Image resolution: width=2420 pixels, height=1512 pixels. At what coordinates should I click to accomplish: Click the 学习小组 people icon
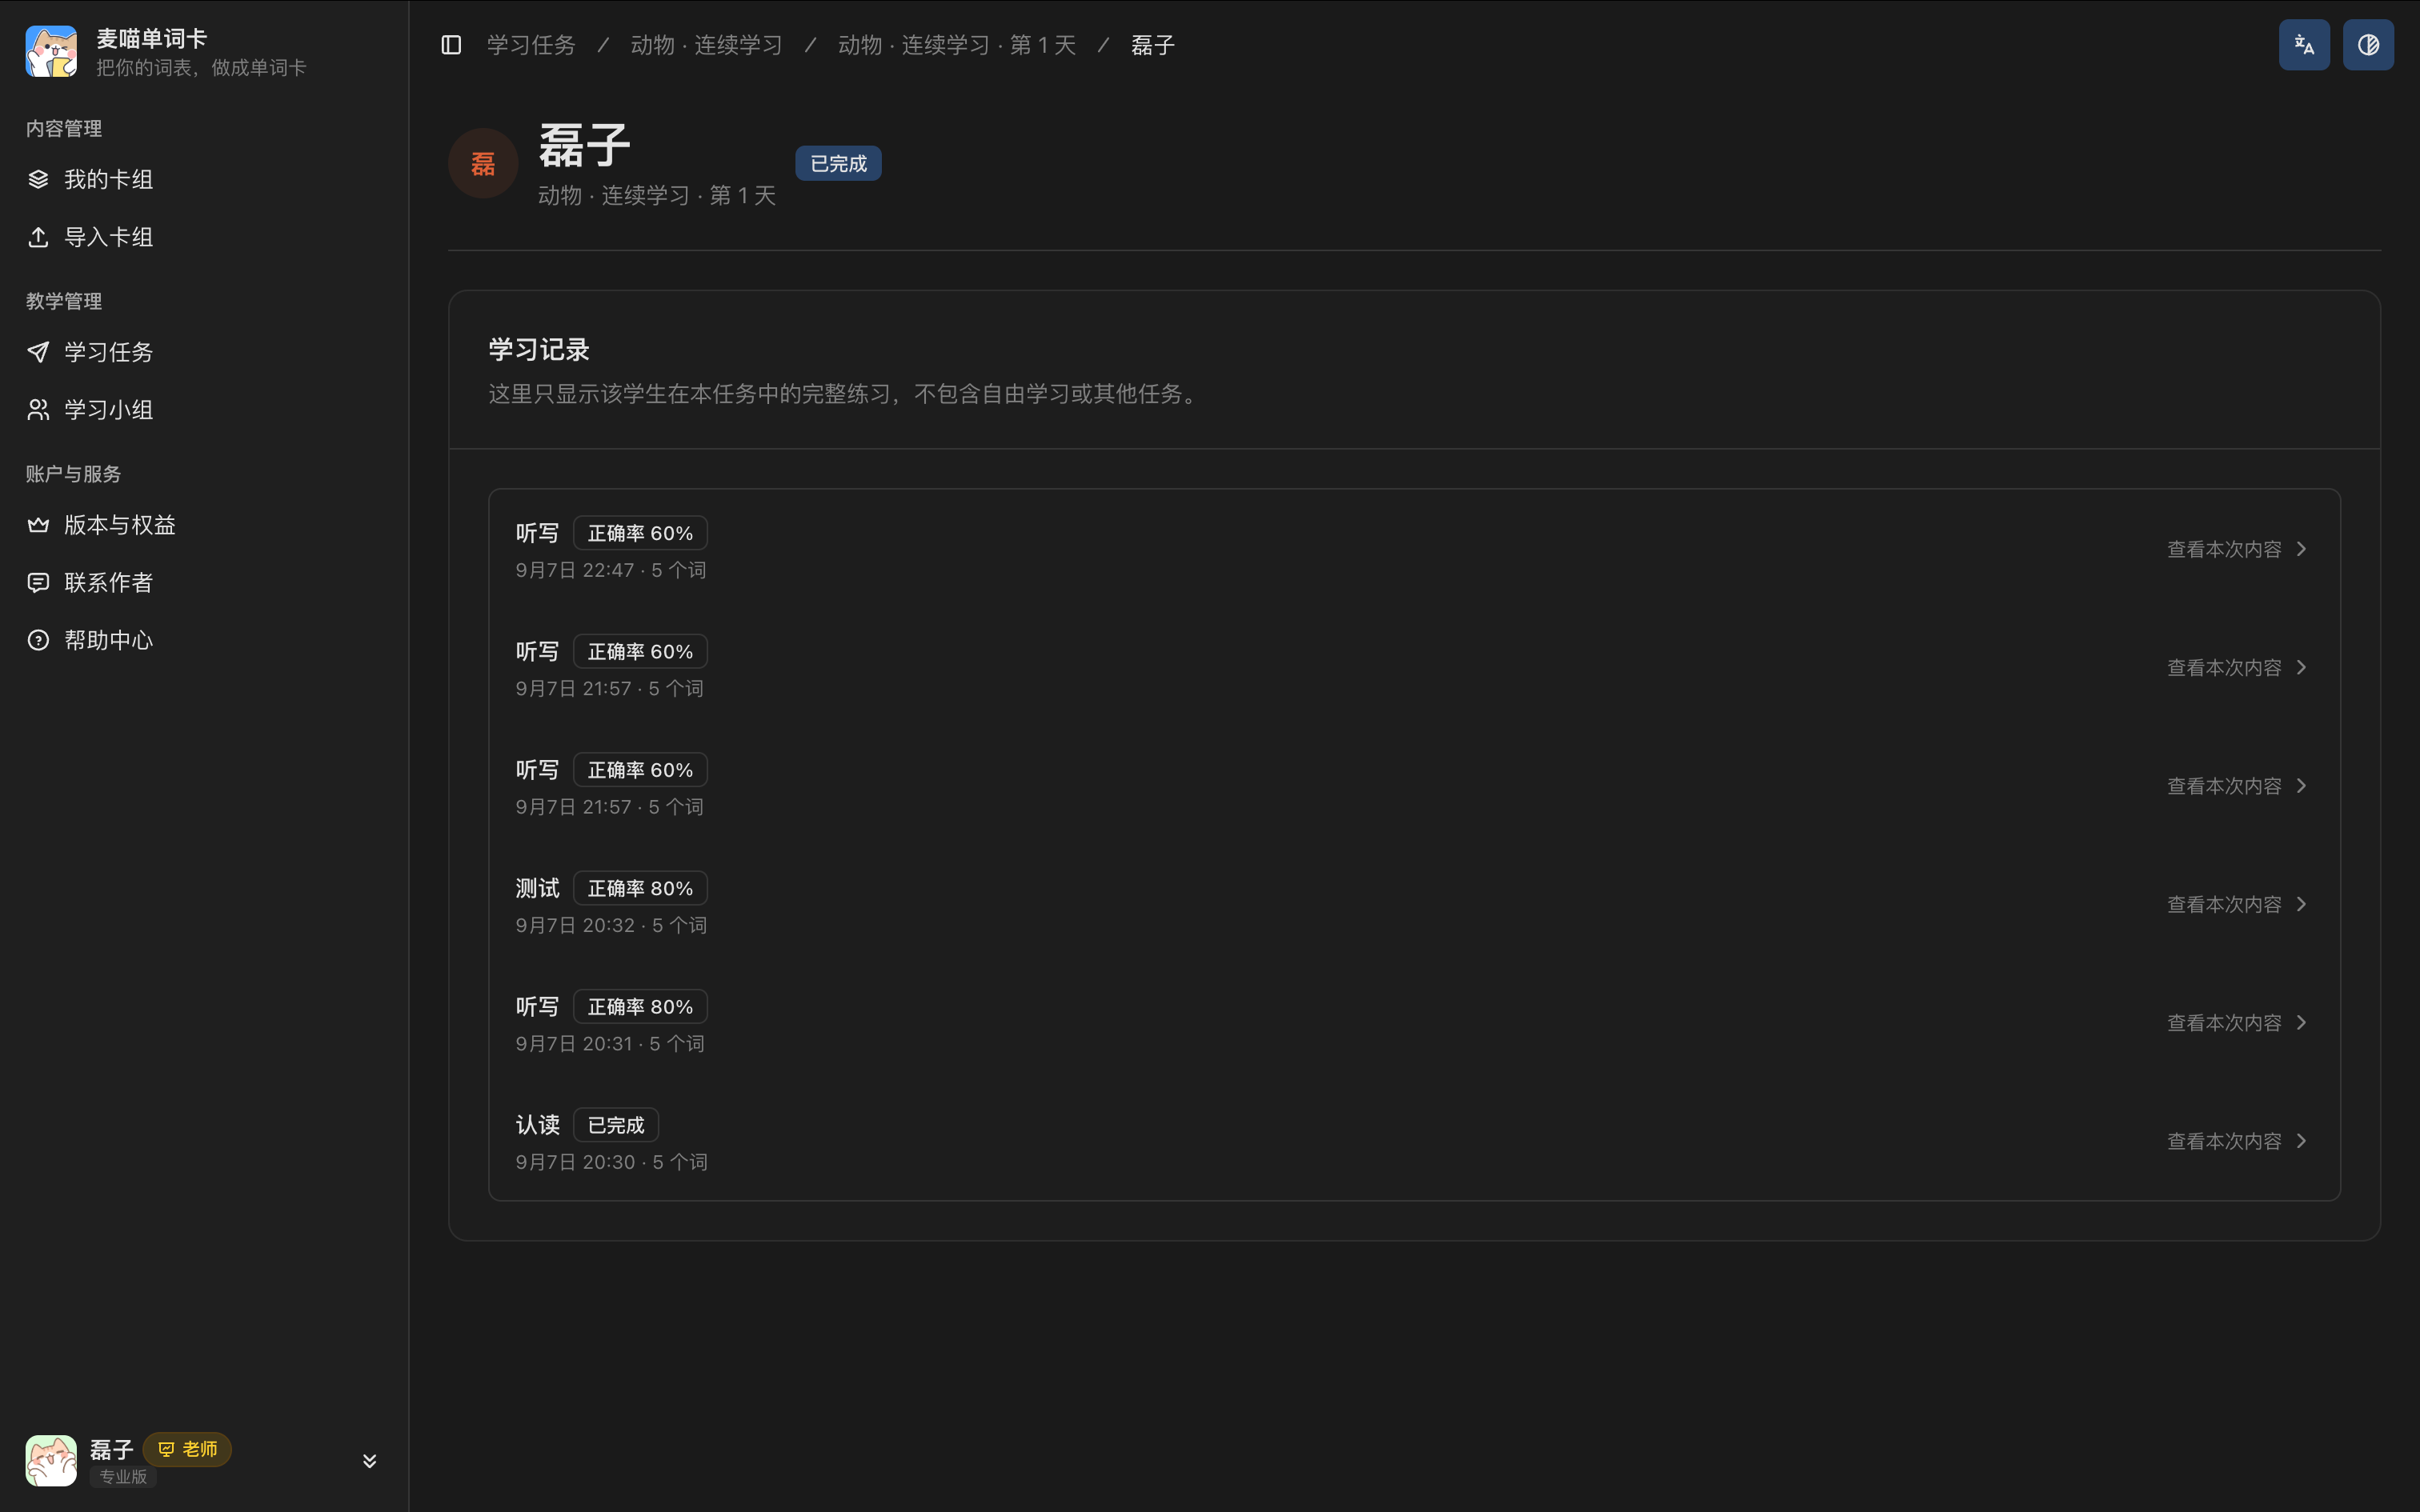[38, 410]
